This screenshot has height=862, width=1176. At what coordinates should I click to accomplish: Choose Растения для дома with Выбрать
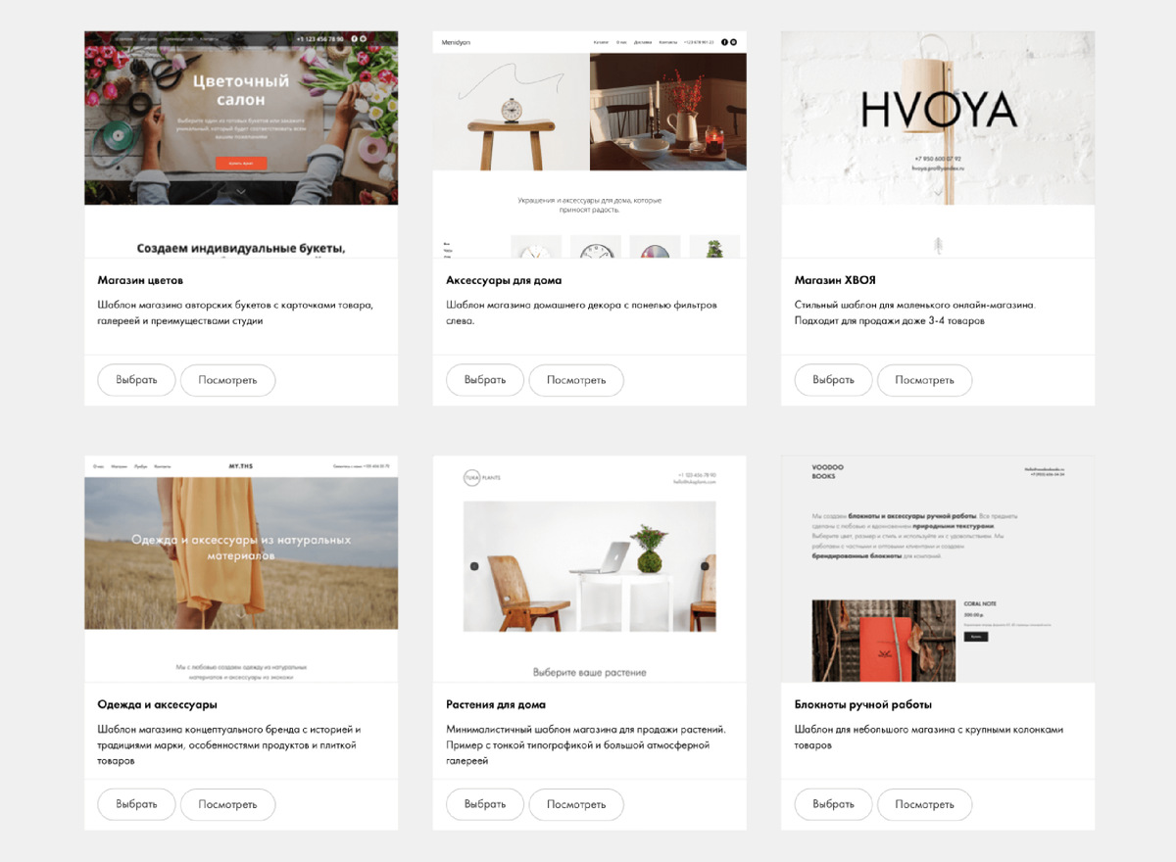click(x=485, y=804)
